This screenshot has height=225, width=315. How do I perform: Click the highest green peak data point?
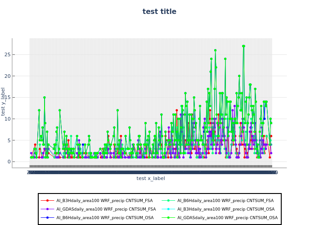click(243, 46)
